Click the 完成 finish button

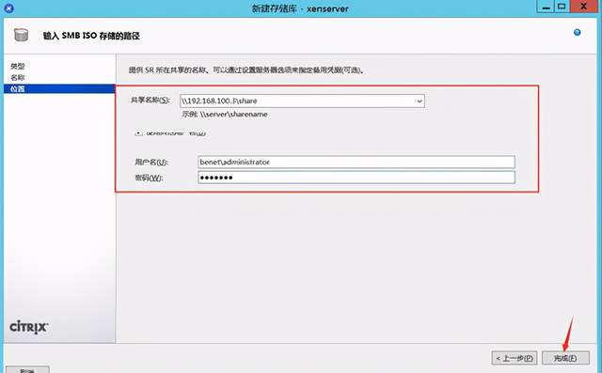(x=565, y=358)
